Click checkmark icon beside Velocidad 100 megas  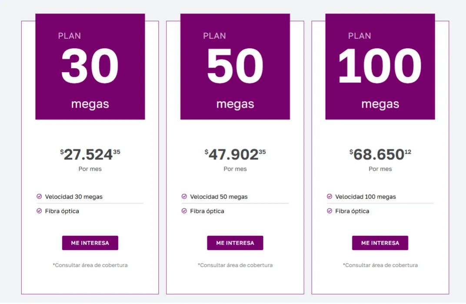pos(330,196)
